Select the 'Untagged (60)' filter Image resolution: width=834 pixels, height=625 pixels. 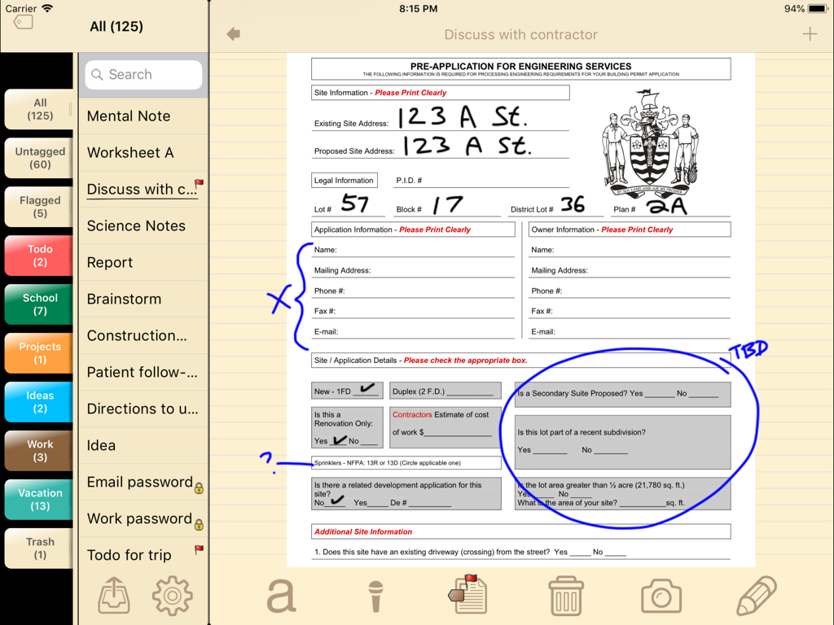coord(37,157)
